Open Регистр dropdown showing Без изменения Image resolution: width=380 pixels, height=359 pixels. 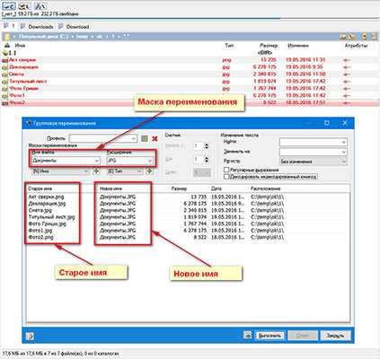[x=314, y=162]
